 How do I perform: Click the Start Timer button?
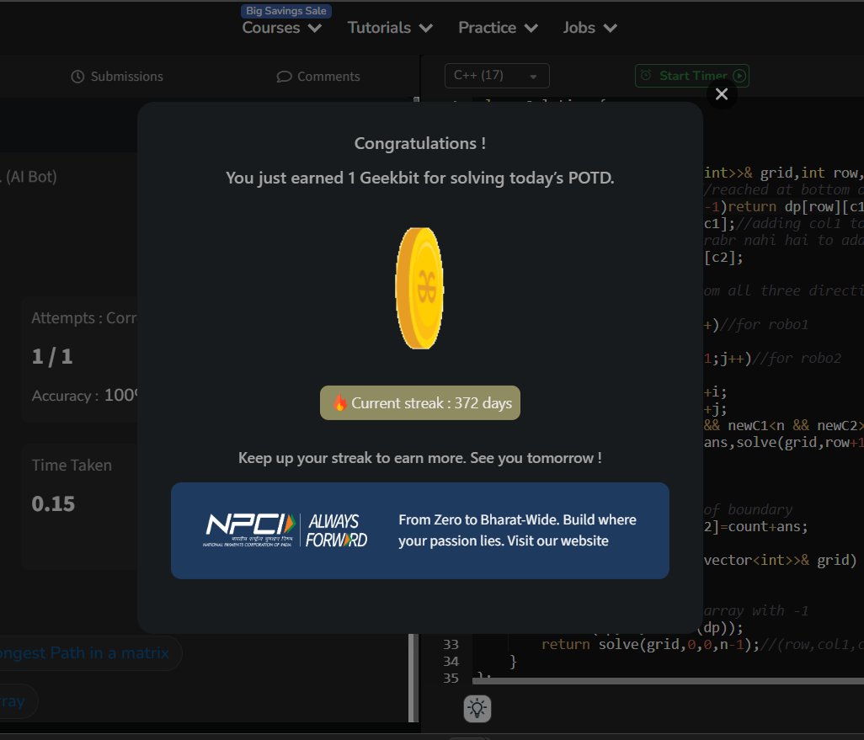click(691, 76)
